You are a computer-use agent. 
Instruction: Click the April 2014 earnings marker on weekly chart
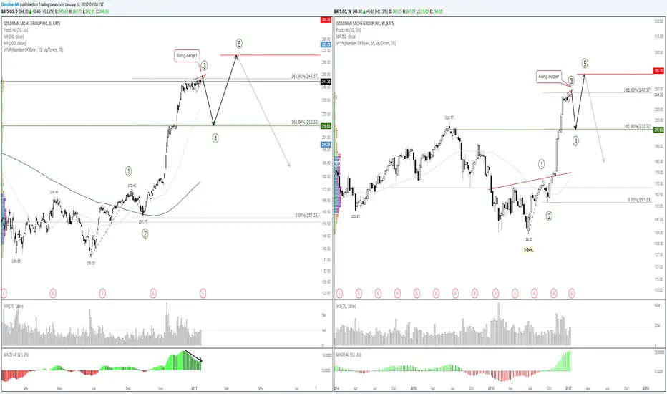pos(359,293)
